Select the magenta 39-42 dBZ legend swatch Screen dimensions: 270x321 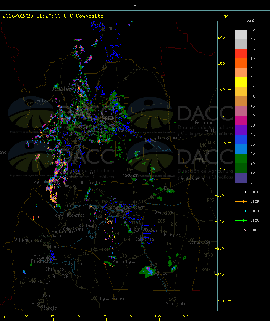click(241, 120)
